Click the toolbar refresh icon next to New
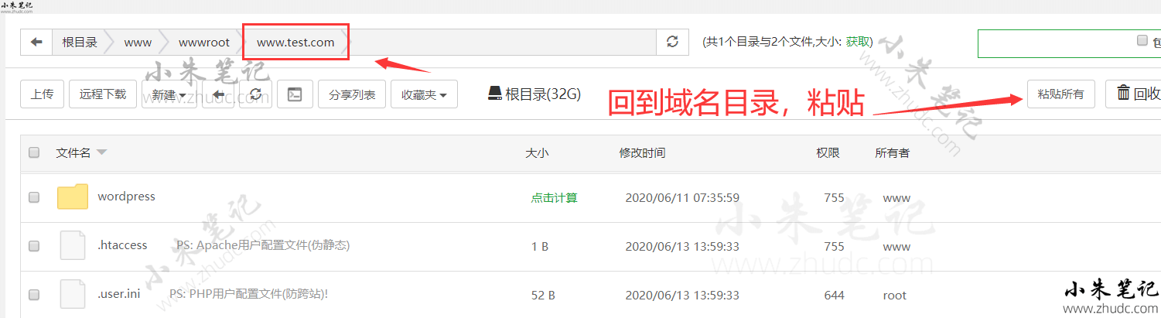 click(255, 94)
